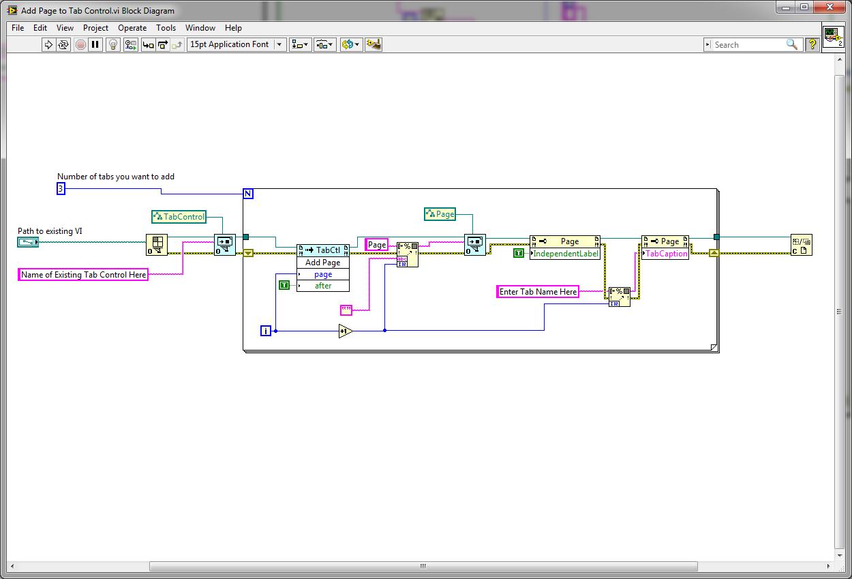Select the TabControl class specifier constant
852x579 pixels.
178,217
